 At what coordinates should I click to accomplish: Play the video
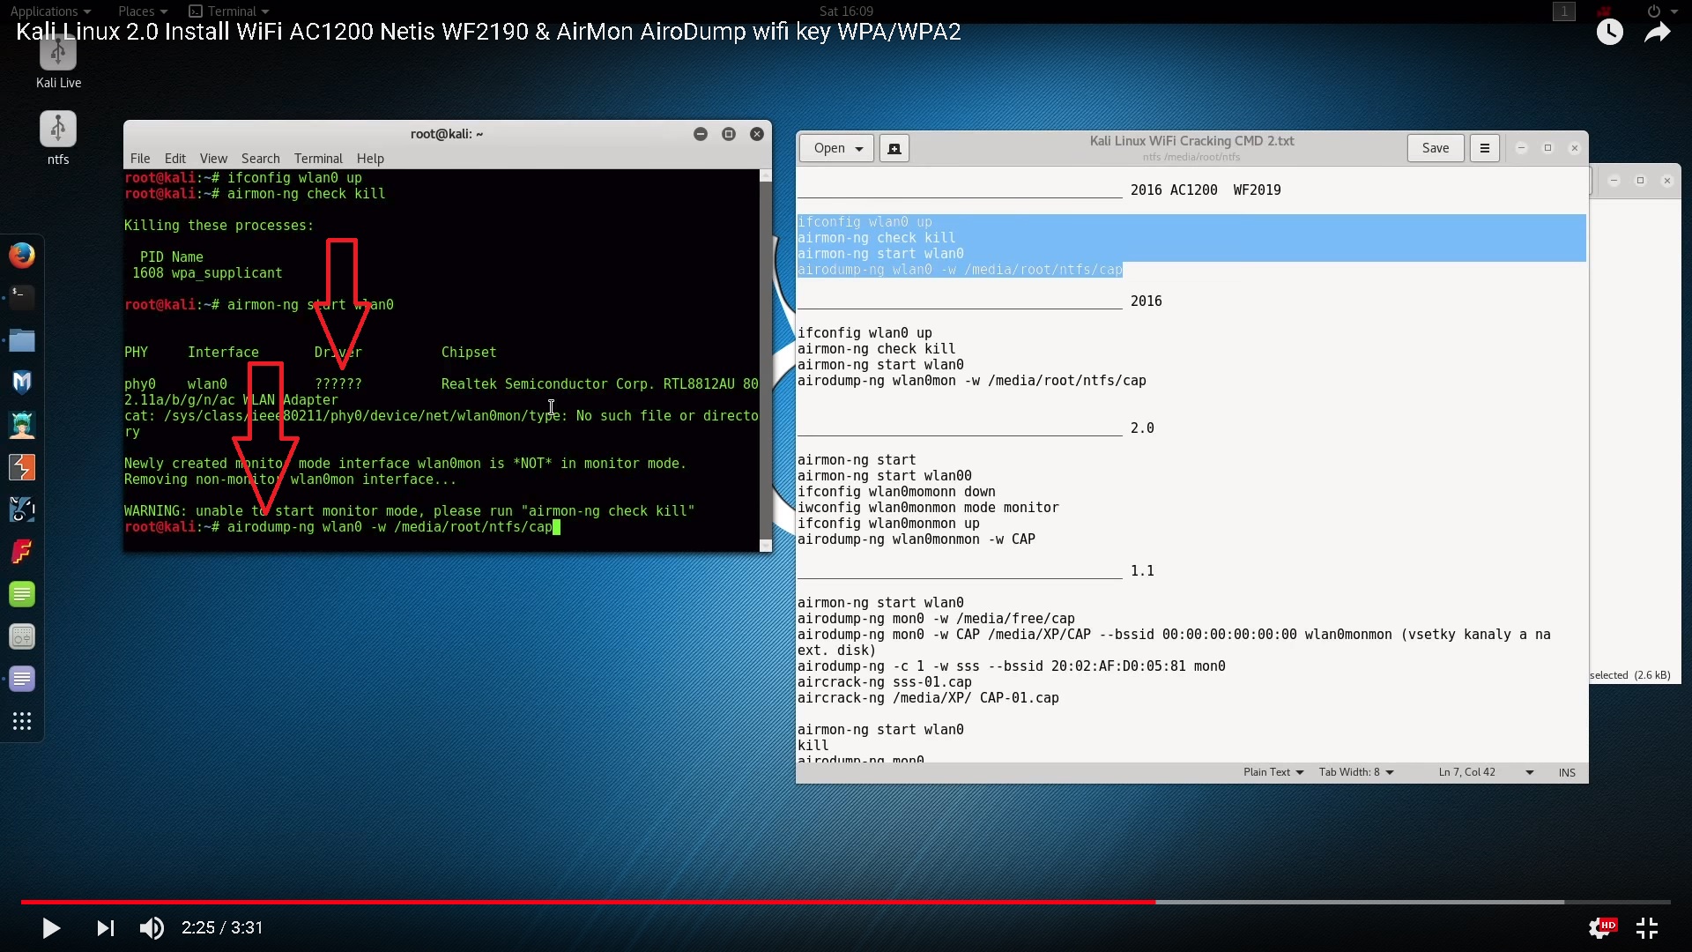51,927
